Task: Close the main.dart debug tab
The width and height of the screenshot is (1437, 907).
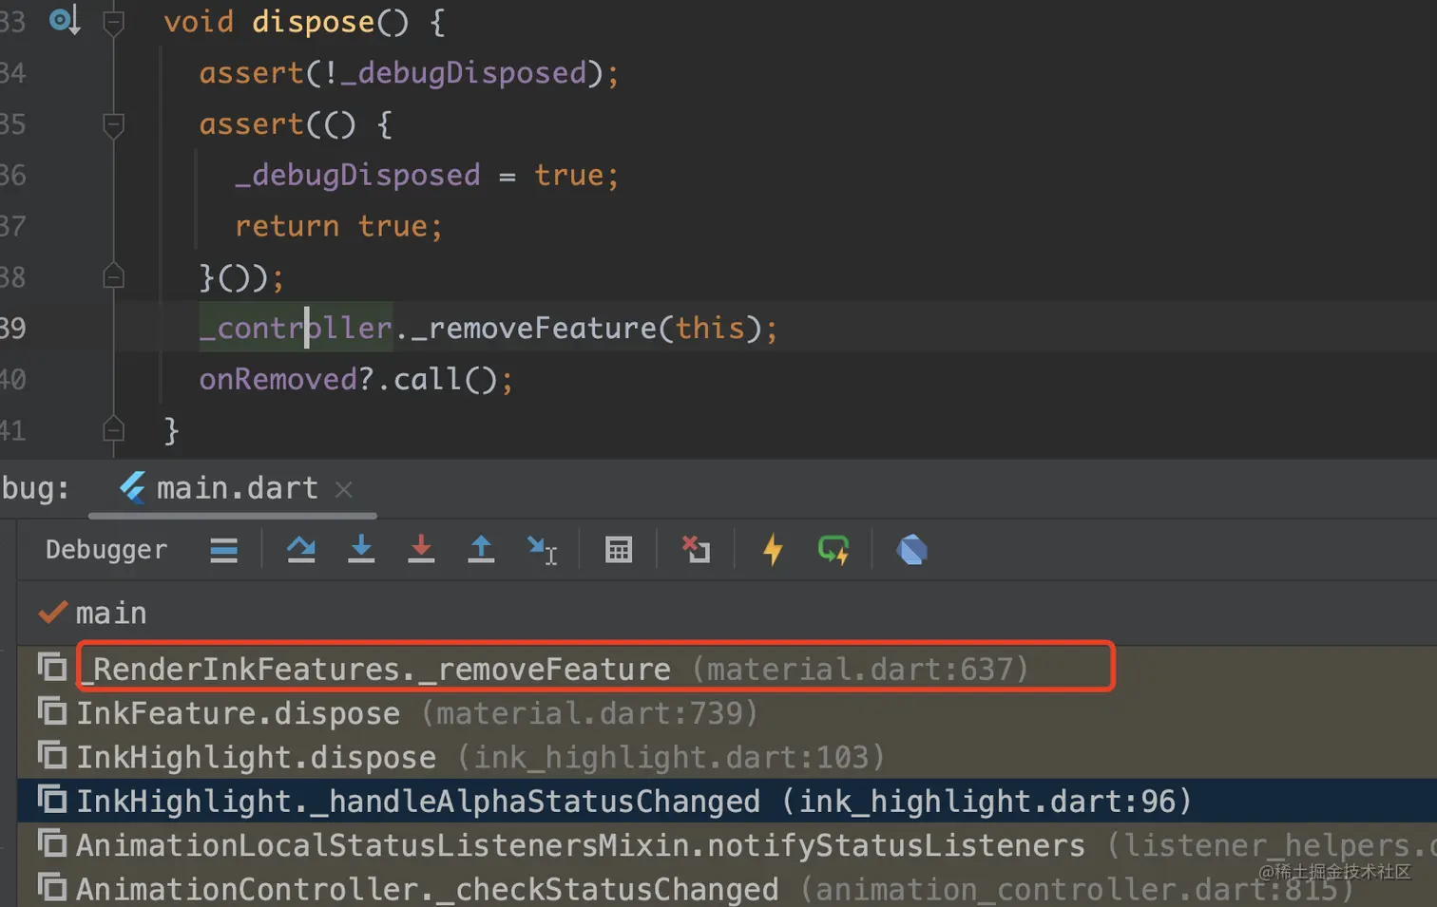Action: [x=344, y=489]
